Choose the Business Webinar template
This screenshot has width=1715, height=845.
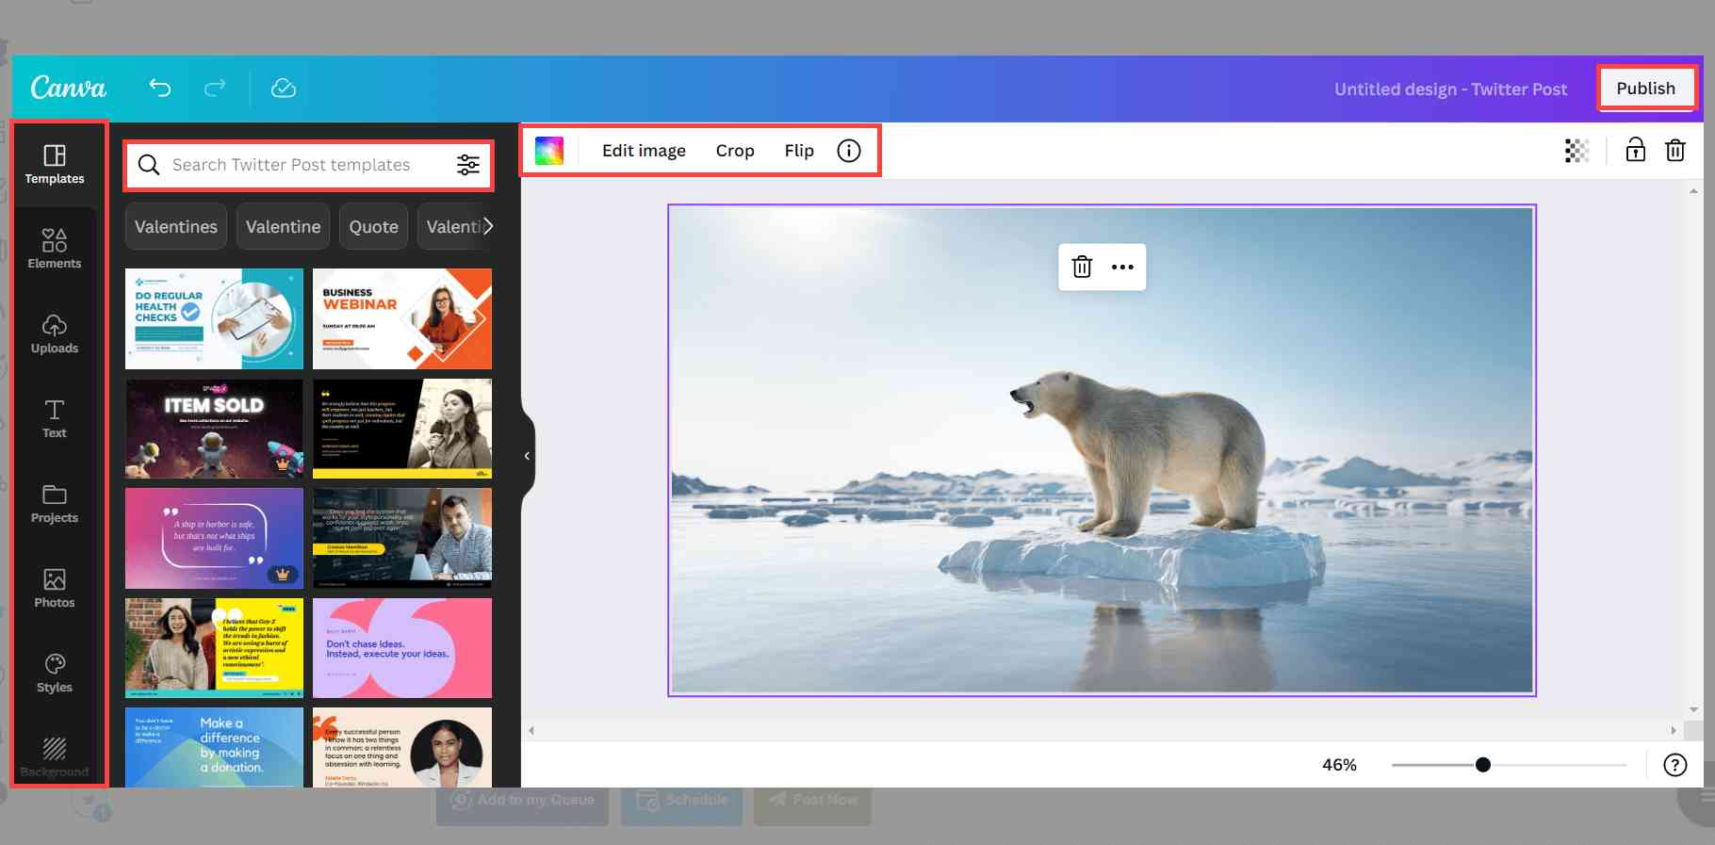pos(402,318)
